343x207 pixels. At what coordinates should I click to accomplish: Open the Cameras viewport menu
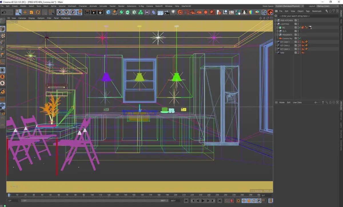(22, 18)
